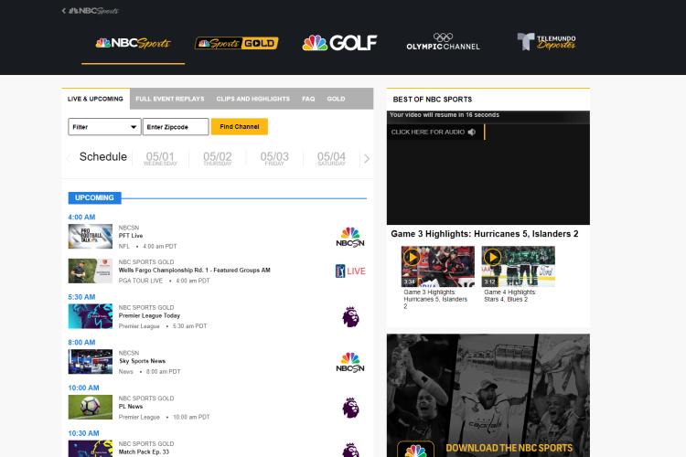Focus the Enter Zipcode field
Image resolution: width=686 pixels, height=457 pixels.
click(176, 127)
